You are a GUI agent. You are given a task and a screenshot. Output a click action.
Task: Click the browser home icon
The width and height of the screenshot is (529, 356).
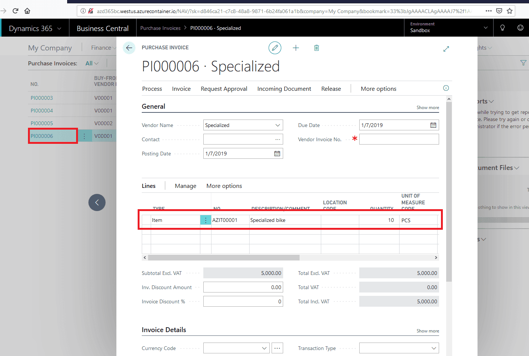click(27, 11)
